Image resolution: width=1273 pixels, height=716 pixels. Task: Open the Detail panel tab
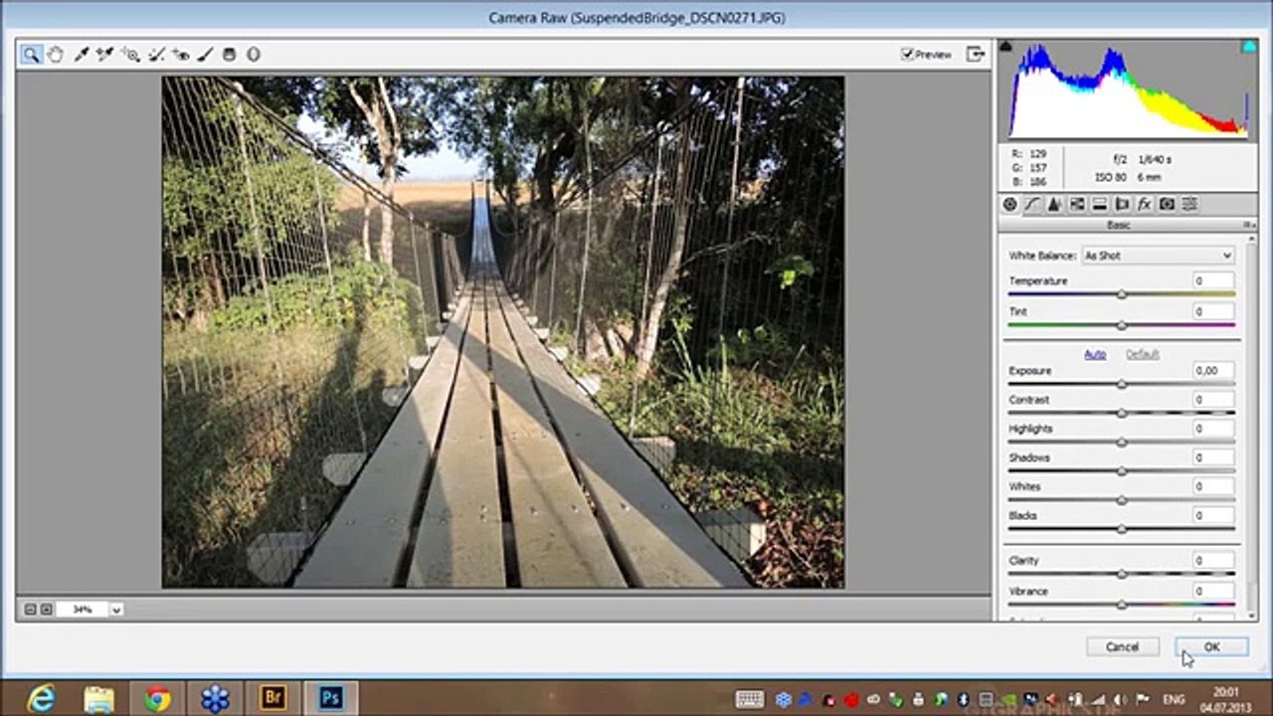[x=1054, y=204]
